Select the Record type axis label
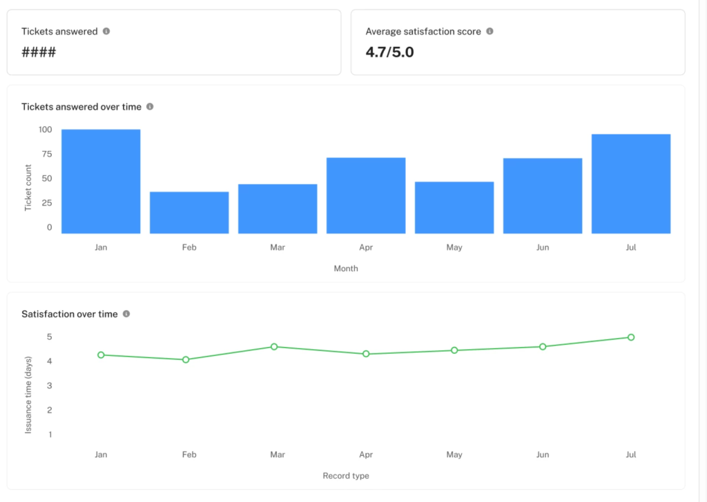707x502 pixels. 346,476
